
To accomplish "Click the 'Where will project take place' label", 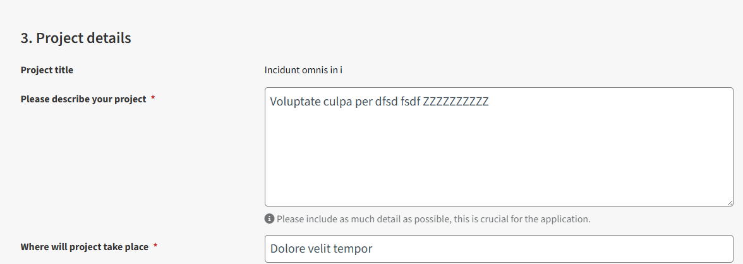I will (85, 247).
